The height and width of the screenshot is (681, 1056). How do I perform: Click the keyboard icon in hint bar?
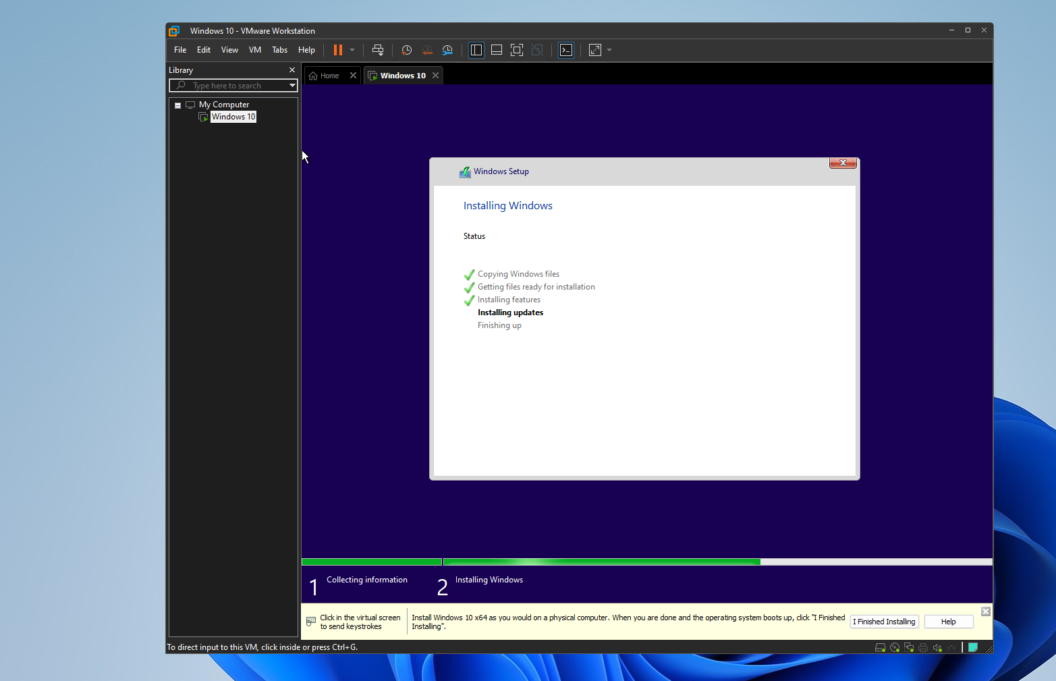coord(311,621)
